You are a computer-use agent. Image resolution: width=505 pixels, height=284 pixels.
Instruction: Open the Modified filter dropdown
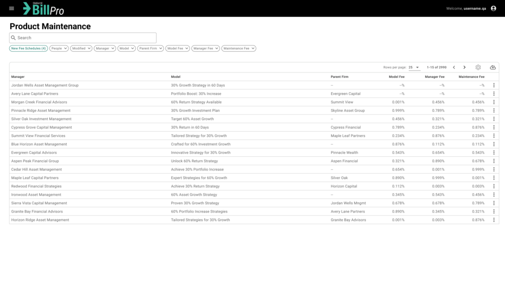pos(81,48)
